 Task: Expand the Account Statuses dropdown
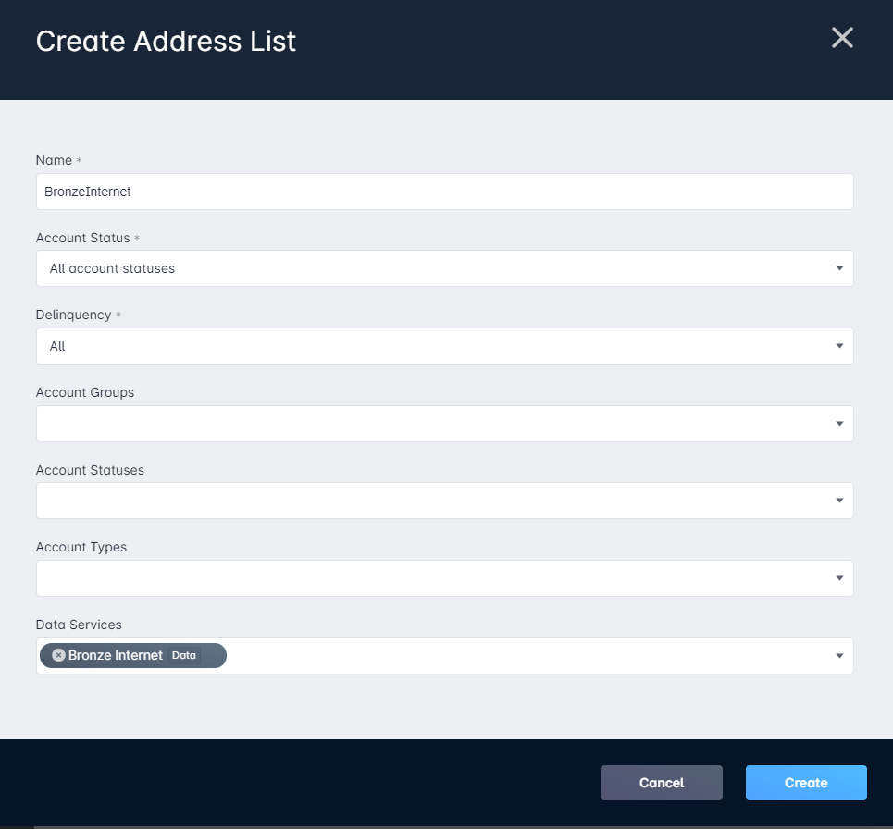(445, 501)
